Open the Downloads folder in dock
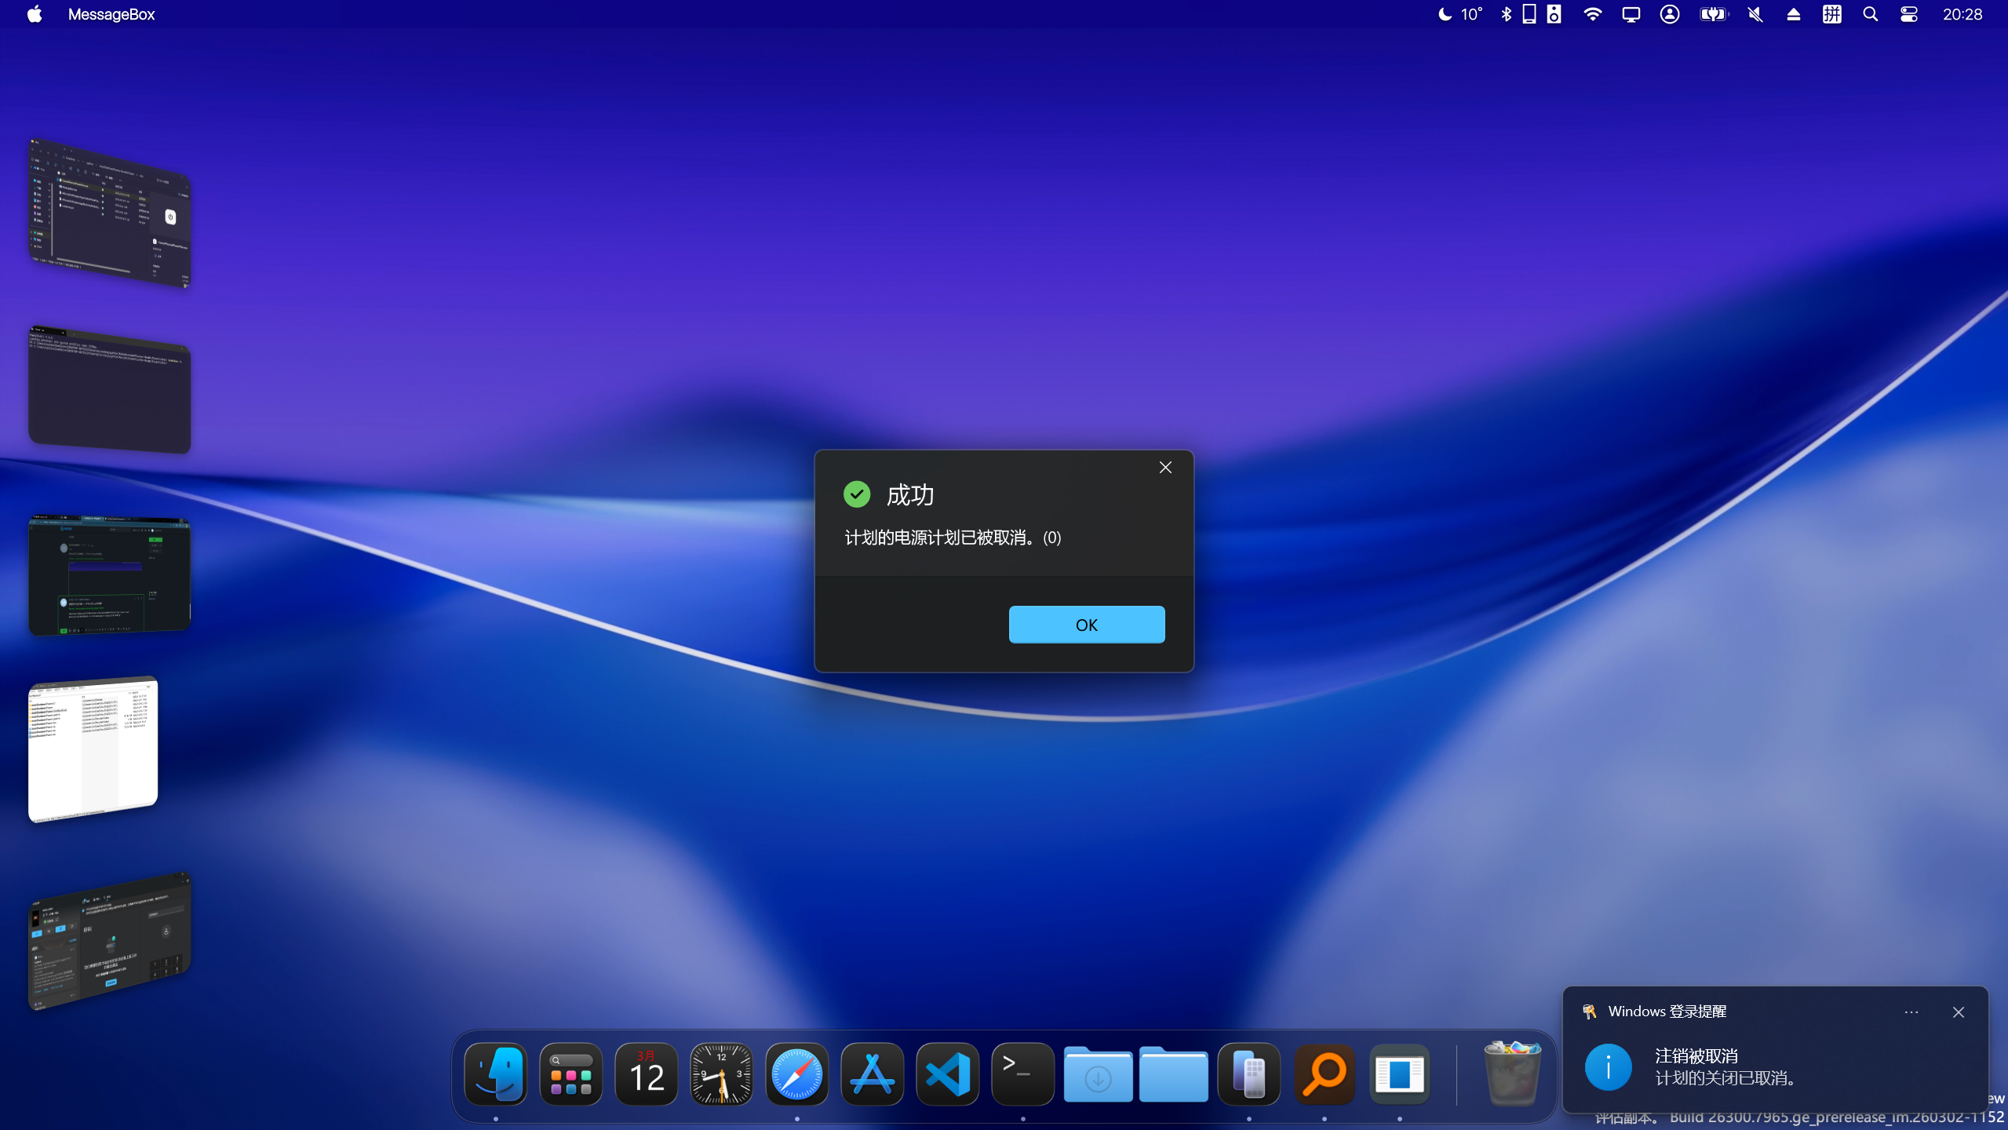2008x1130 pixels. (x=1098, y=1073)
